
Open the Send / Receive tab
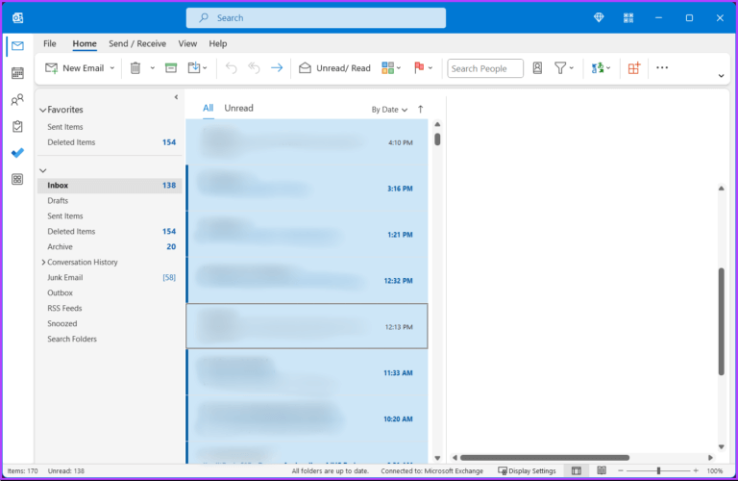(136, 44)
